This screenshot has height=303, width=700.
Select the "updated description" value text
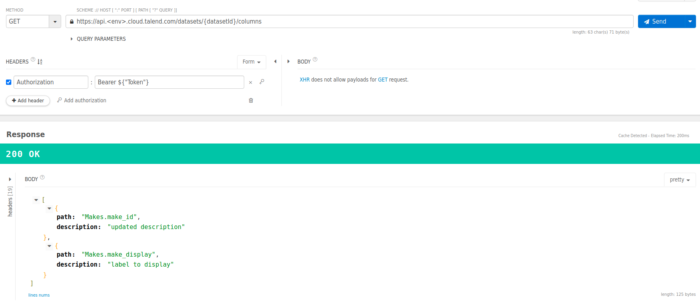[146, 227]
